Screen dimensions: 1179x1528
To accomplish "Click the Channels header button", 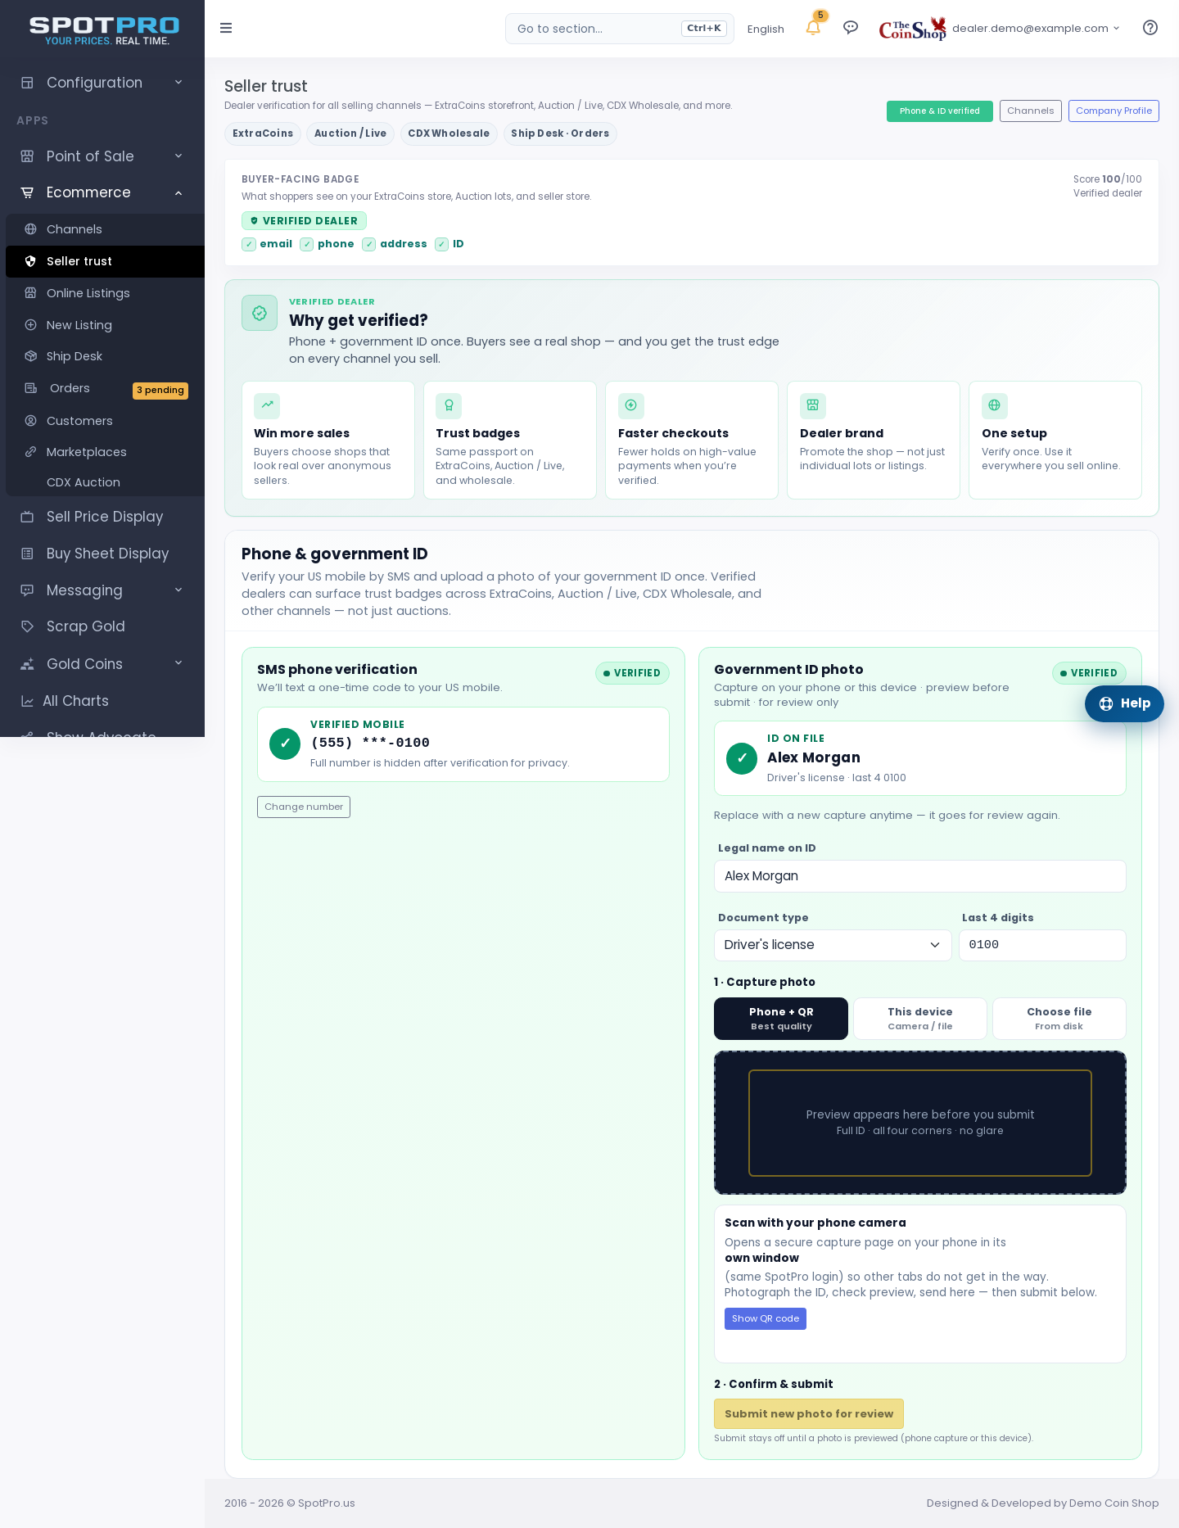I will (1031, 111).
